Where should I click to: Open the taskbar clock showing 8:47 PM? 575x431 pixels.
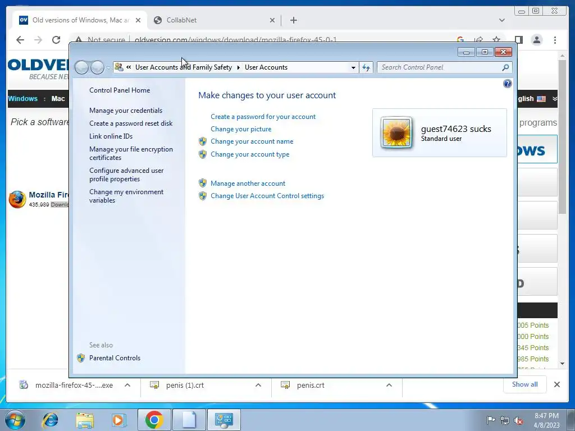(546, 420)
